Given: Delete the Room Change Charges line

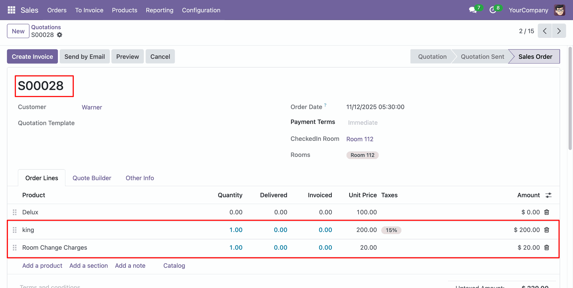Looking at the screenshot, I should (x=547, y=247).
